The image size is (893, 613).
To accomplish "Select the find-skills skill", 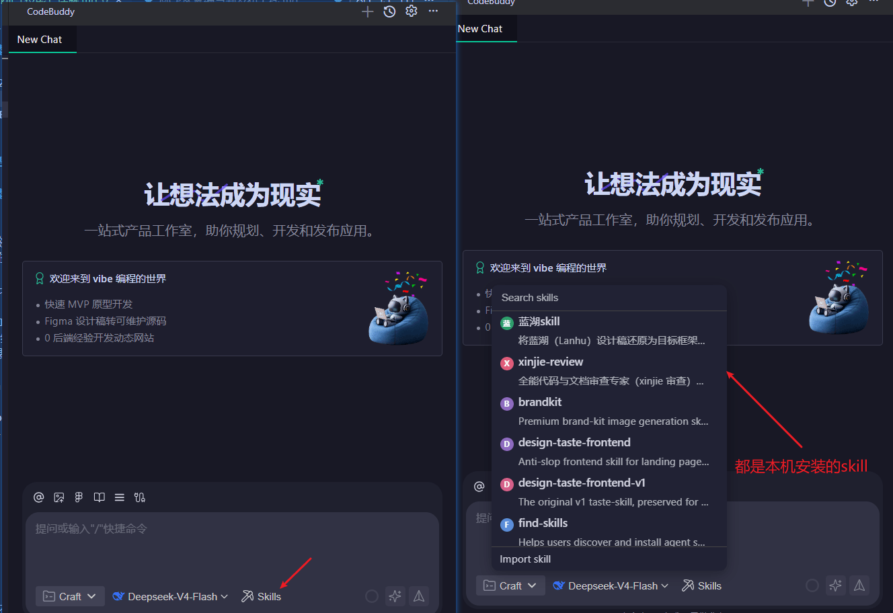I will (x=609, y=530).
